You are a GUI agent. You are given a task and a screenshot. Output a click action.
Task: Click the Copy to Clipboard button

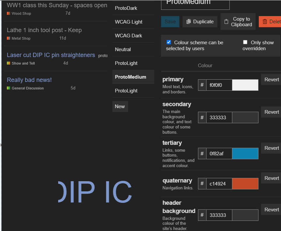click(238, 22)
